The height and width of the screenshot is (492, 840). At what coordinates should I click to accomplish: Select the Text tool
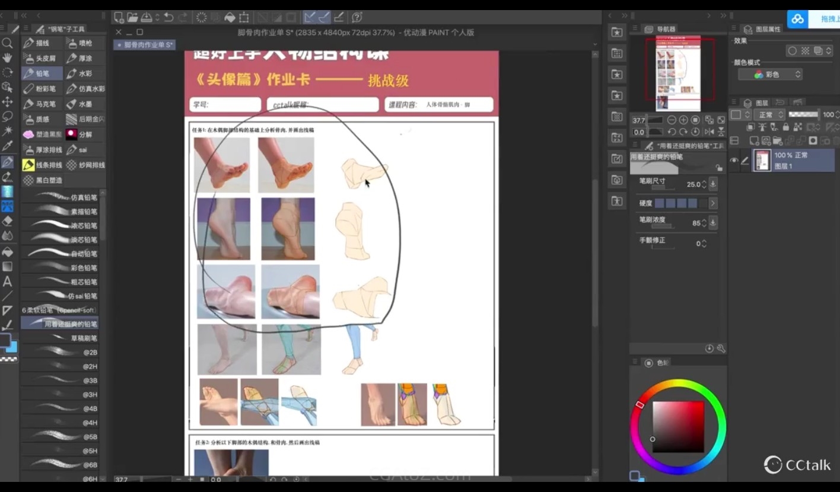[7, 282]
